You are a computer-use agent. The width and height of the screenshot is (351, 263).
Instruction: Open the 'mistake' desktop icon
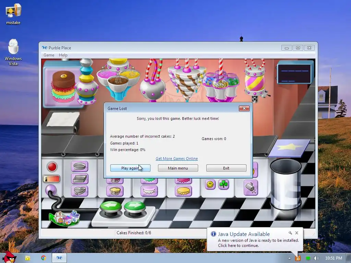click(x=13, y=14)
